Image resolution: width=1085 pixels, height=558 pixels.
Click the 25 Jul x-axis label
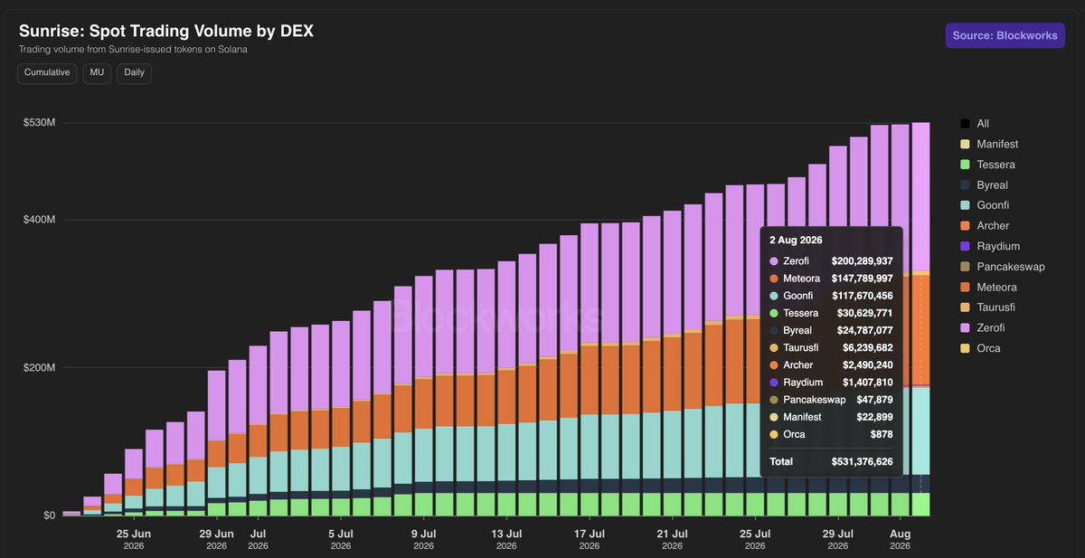pyautogui.click(x=755, y=539)
